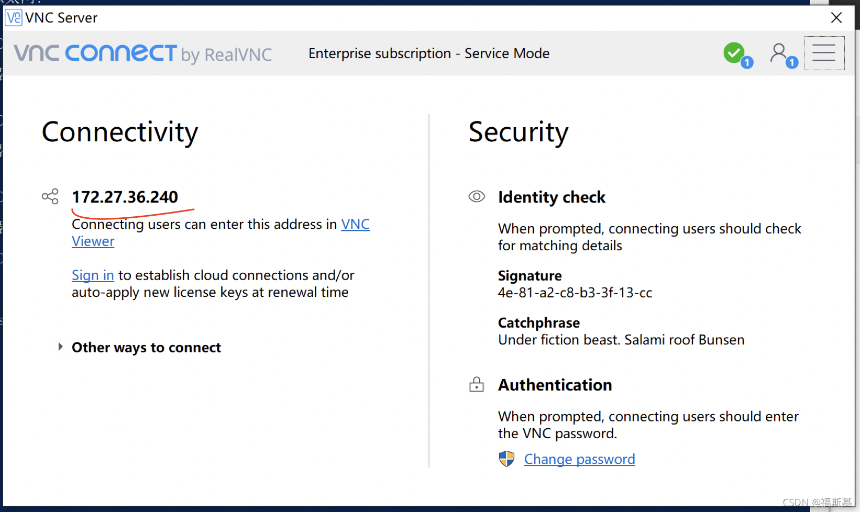Click the Catchphrase label

pyautogui.click(x=539, y=323)
